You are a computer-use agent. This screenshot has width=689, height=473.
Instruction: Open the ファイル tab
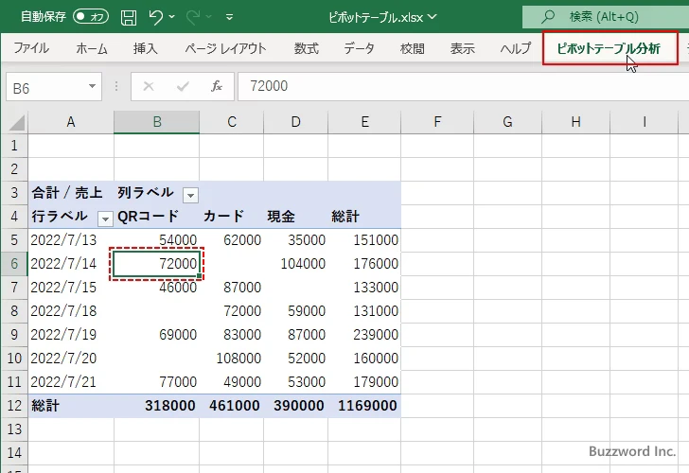(31, 48)
